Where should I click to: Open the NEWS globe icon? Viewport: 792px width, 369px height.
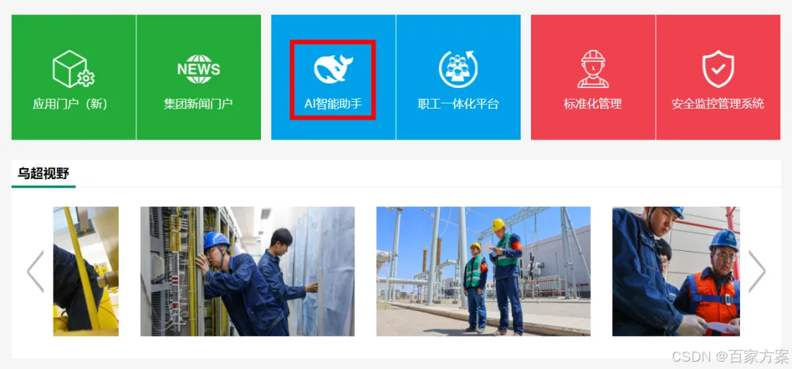coord(199,69)
